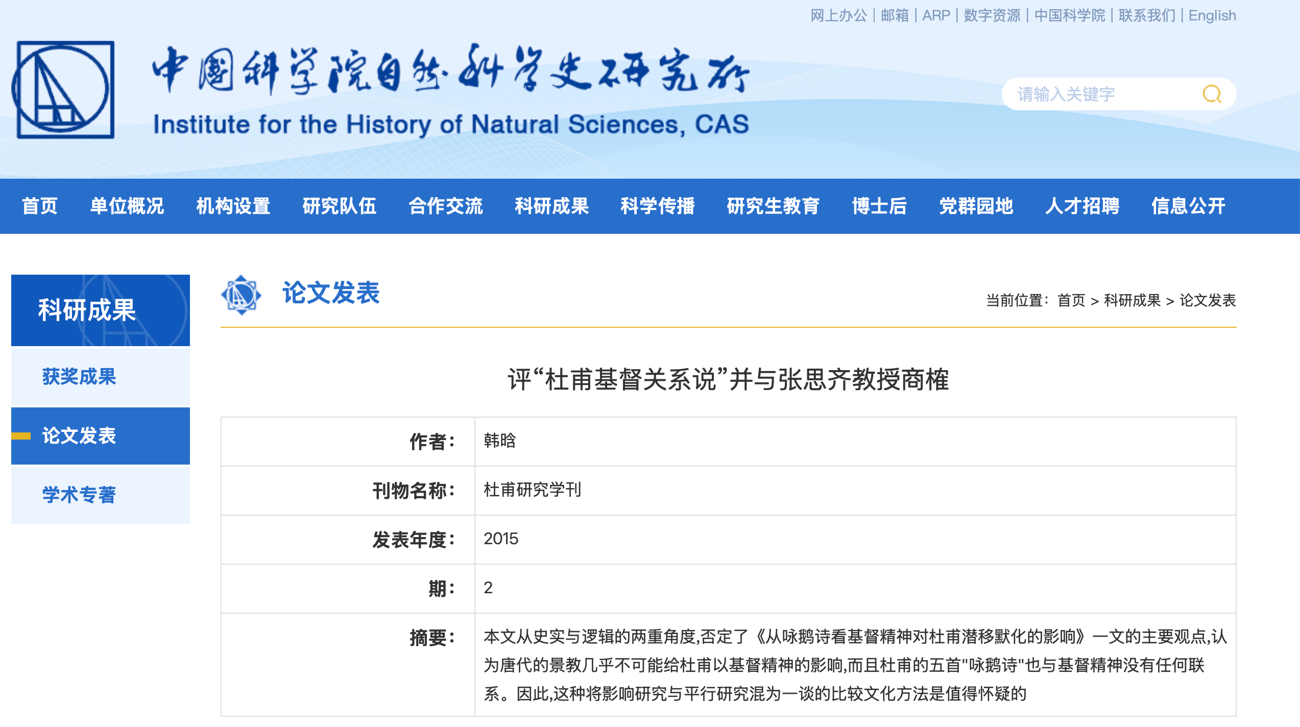Select 人才招聘 from the main navigation
Screen dimensions: 1300x727
click(x=1082, y=206)
